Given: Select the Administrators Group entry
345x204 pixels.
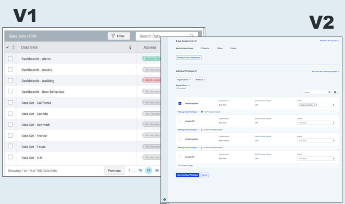Looking at the screenshot, I should [184, 48].
